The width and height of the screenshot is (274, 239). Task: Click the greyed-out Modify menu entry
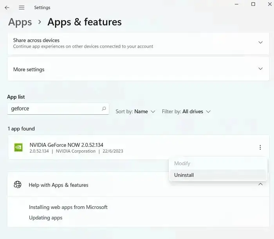pyautogui.click(x=218, y=163)
